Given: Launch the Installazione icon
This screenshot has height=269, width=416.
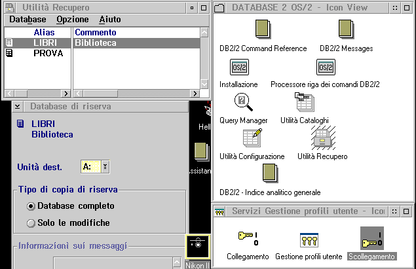Looking at the screenshot, I should [x=238, y=67].
